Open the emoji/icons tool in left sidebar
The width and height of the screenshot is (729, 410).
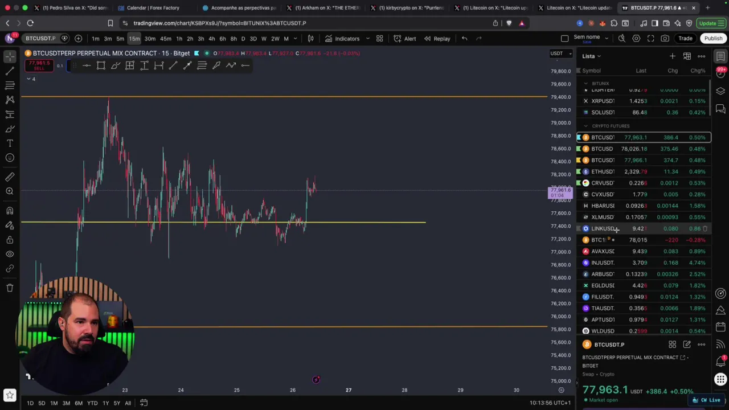10,158
